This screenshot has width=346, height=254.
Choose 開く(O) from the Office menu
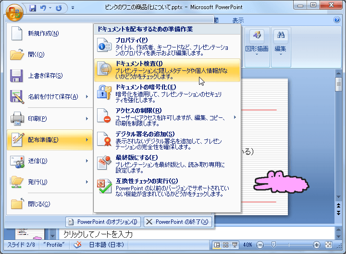click(49, 54)
